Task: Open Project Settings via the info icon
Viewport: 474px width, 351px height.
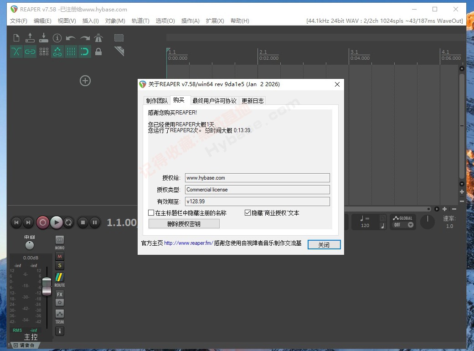Action: coord(57,38)
